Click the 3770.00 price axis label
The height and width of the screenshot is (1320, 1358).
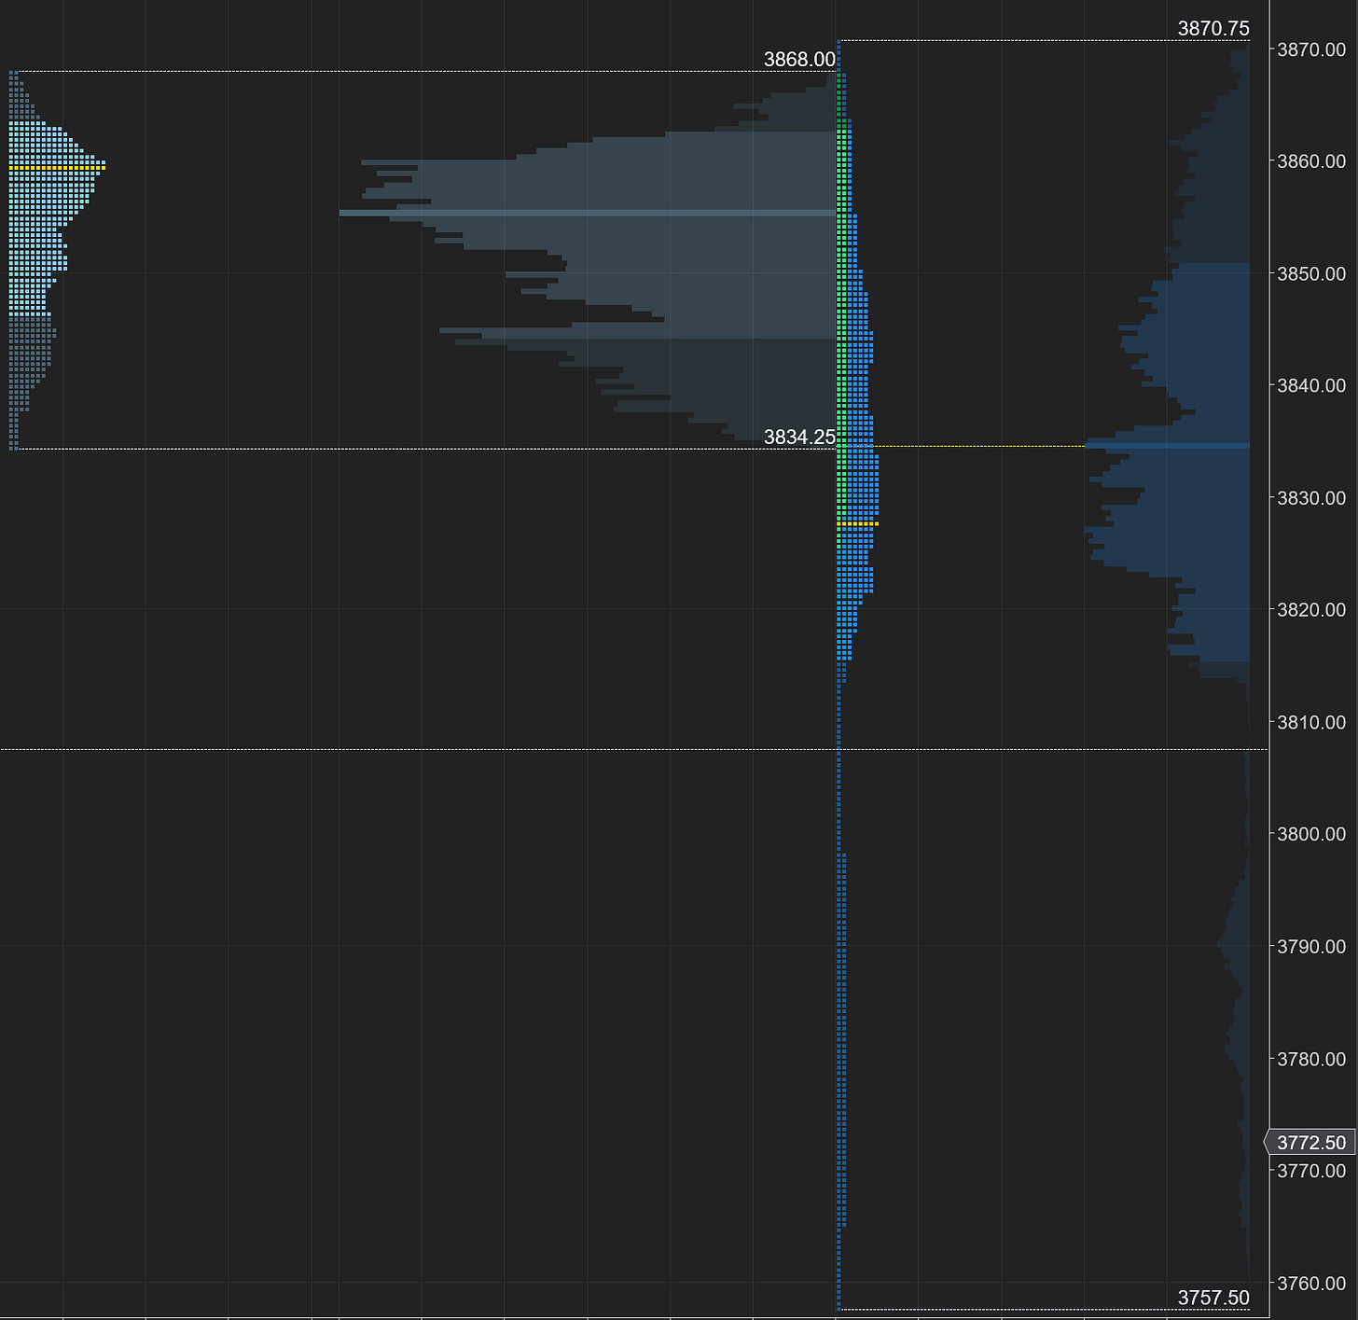[x=1310, y=1171]
